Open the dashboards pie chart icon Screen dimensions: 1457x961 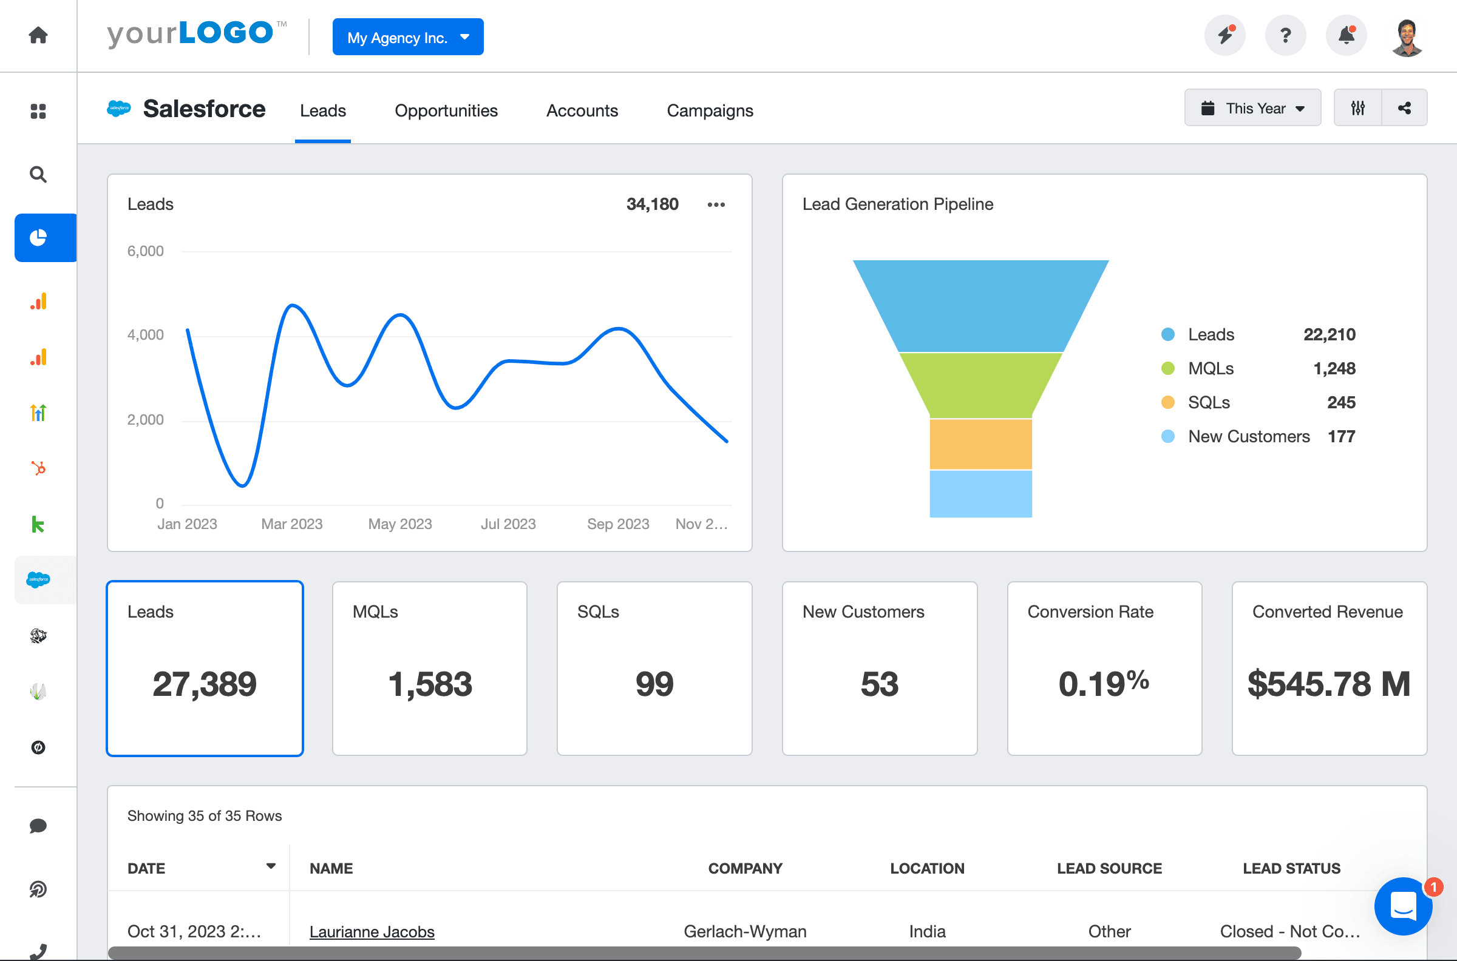point(44,238)
